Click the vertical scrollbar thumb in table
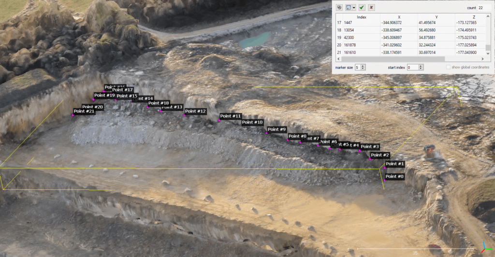Screen dimensions: 495x257 pyautogui.click(x=488, y=48)
